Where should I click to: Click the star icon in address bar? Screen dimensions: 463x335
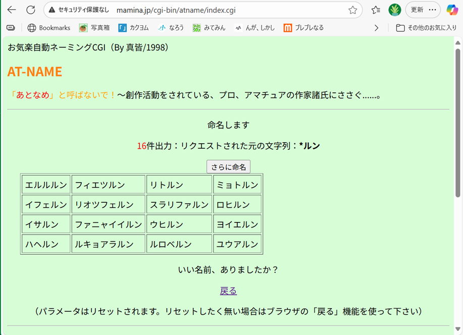coord(352,10)
